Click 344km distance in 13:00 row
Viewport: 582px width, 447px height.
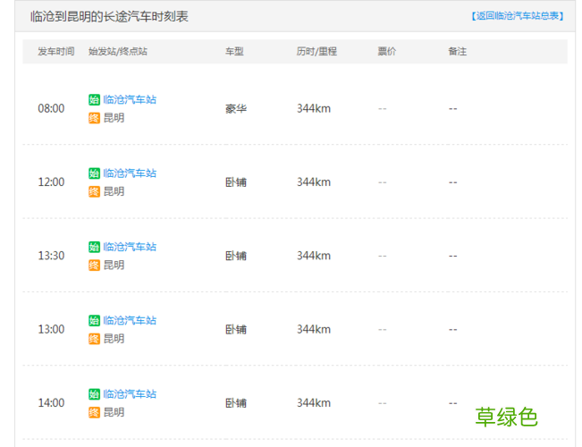[314, 329]
